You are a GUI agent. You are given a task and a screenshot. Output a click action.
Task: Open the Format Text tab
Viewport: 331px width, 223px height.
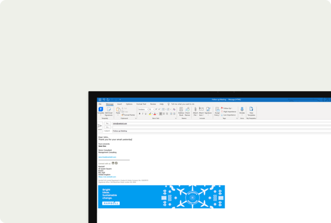(141, 104)
